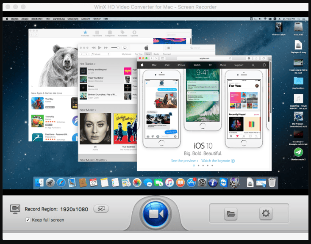Open iBooks icon in the Dock
Image resolution: width=311 pixels, height=244 pixels.
pos(180,183)
